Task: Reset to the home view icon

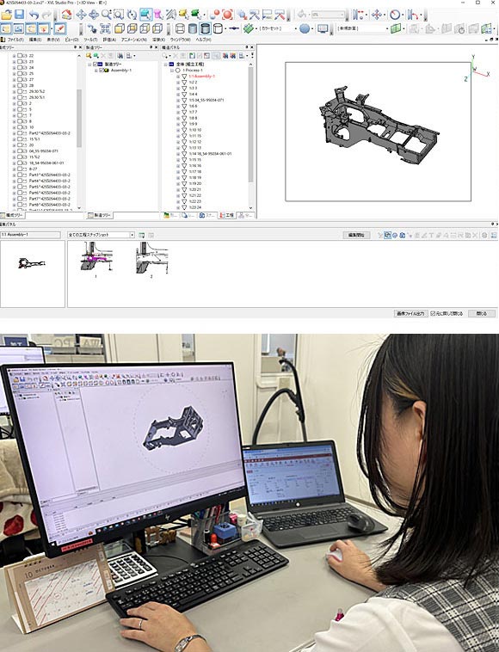Action: coord(66,15)
